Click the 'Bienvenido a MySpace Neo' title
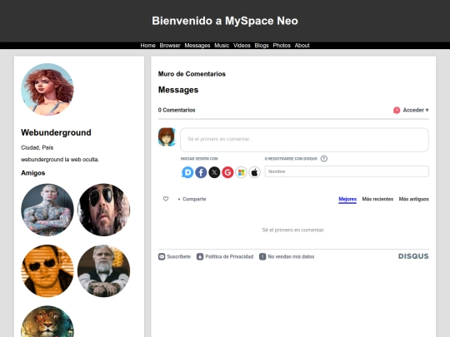 (x=225, y=21)
